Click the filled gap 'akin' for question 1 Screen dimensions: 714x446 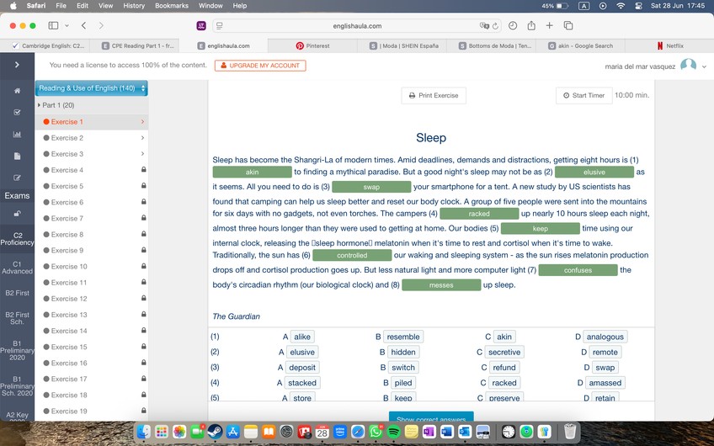(x=253, y=172)
